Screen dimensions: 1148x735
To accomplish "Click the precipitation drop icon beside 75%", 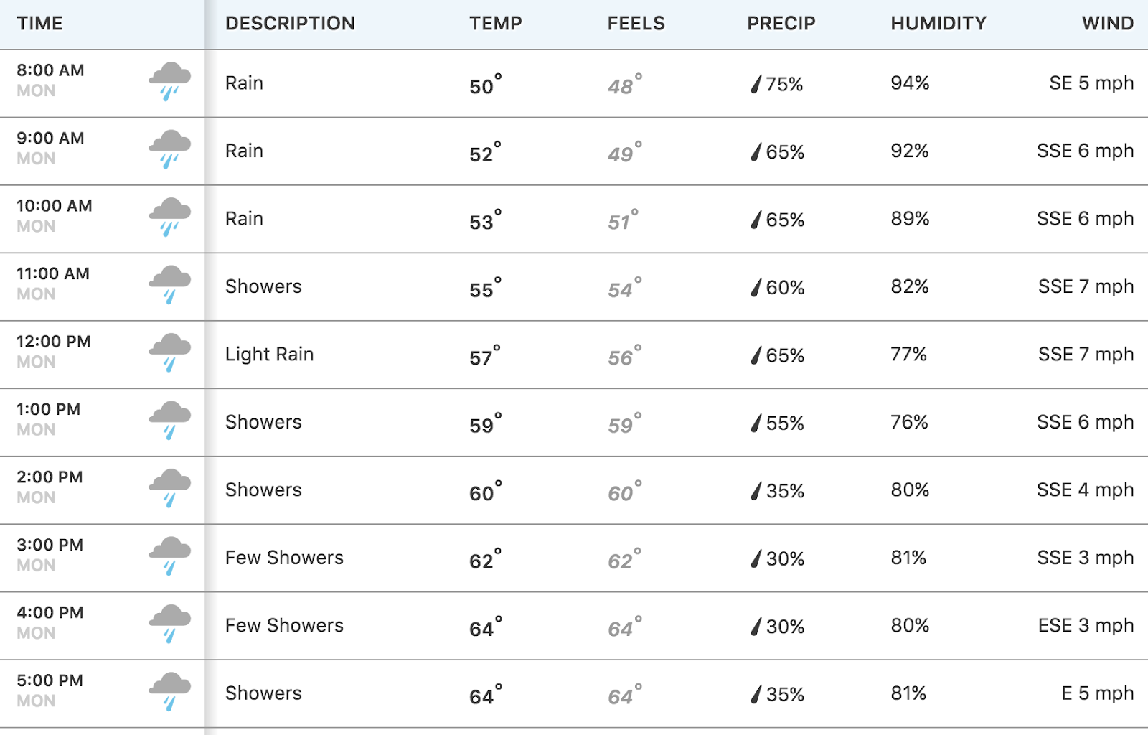I will [x=756, y=84].
